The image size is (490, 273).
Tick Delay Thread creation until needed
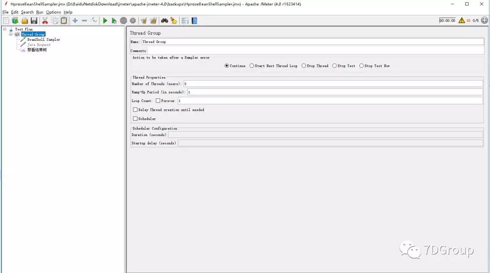click(135, 110)
